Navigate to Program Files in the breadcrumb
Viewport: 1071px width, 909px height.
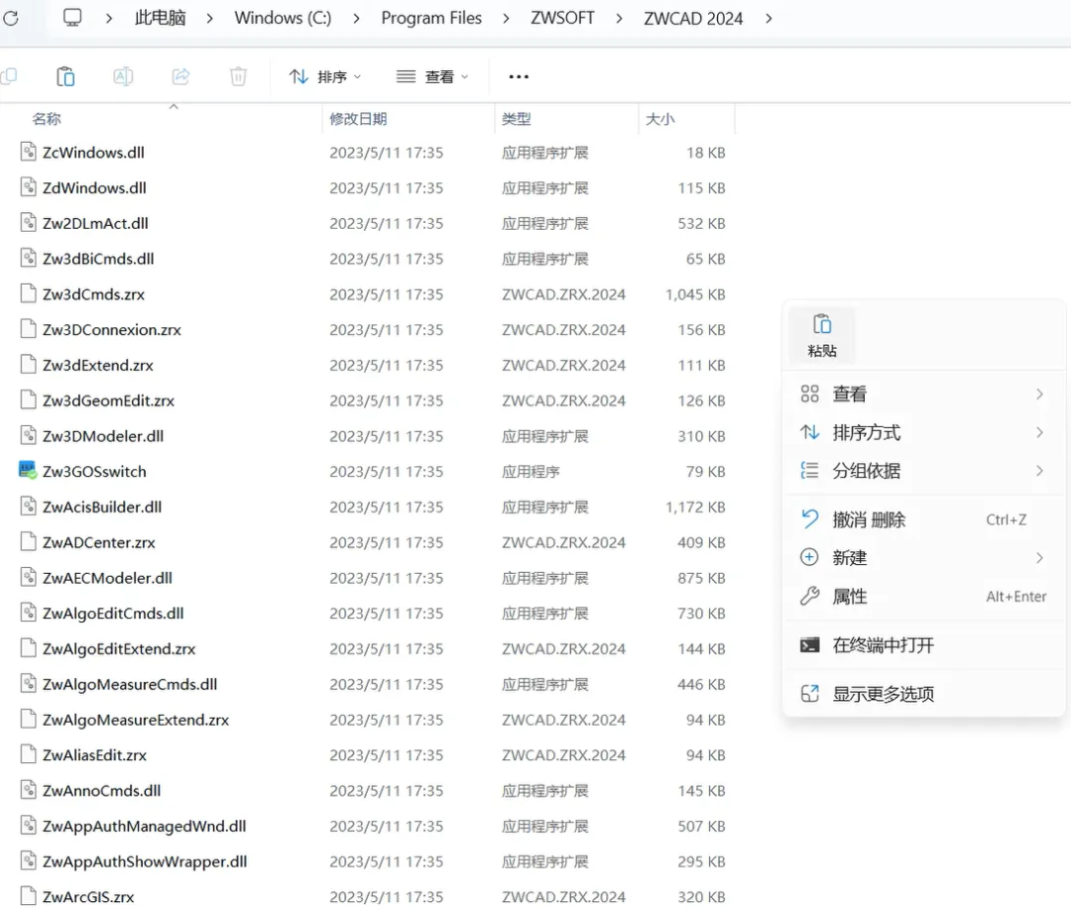(x=431, y=18)
